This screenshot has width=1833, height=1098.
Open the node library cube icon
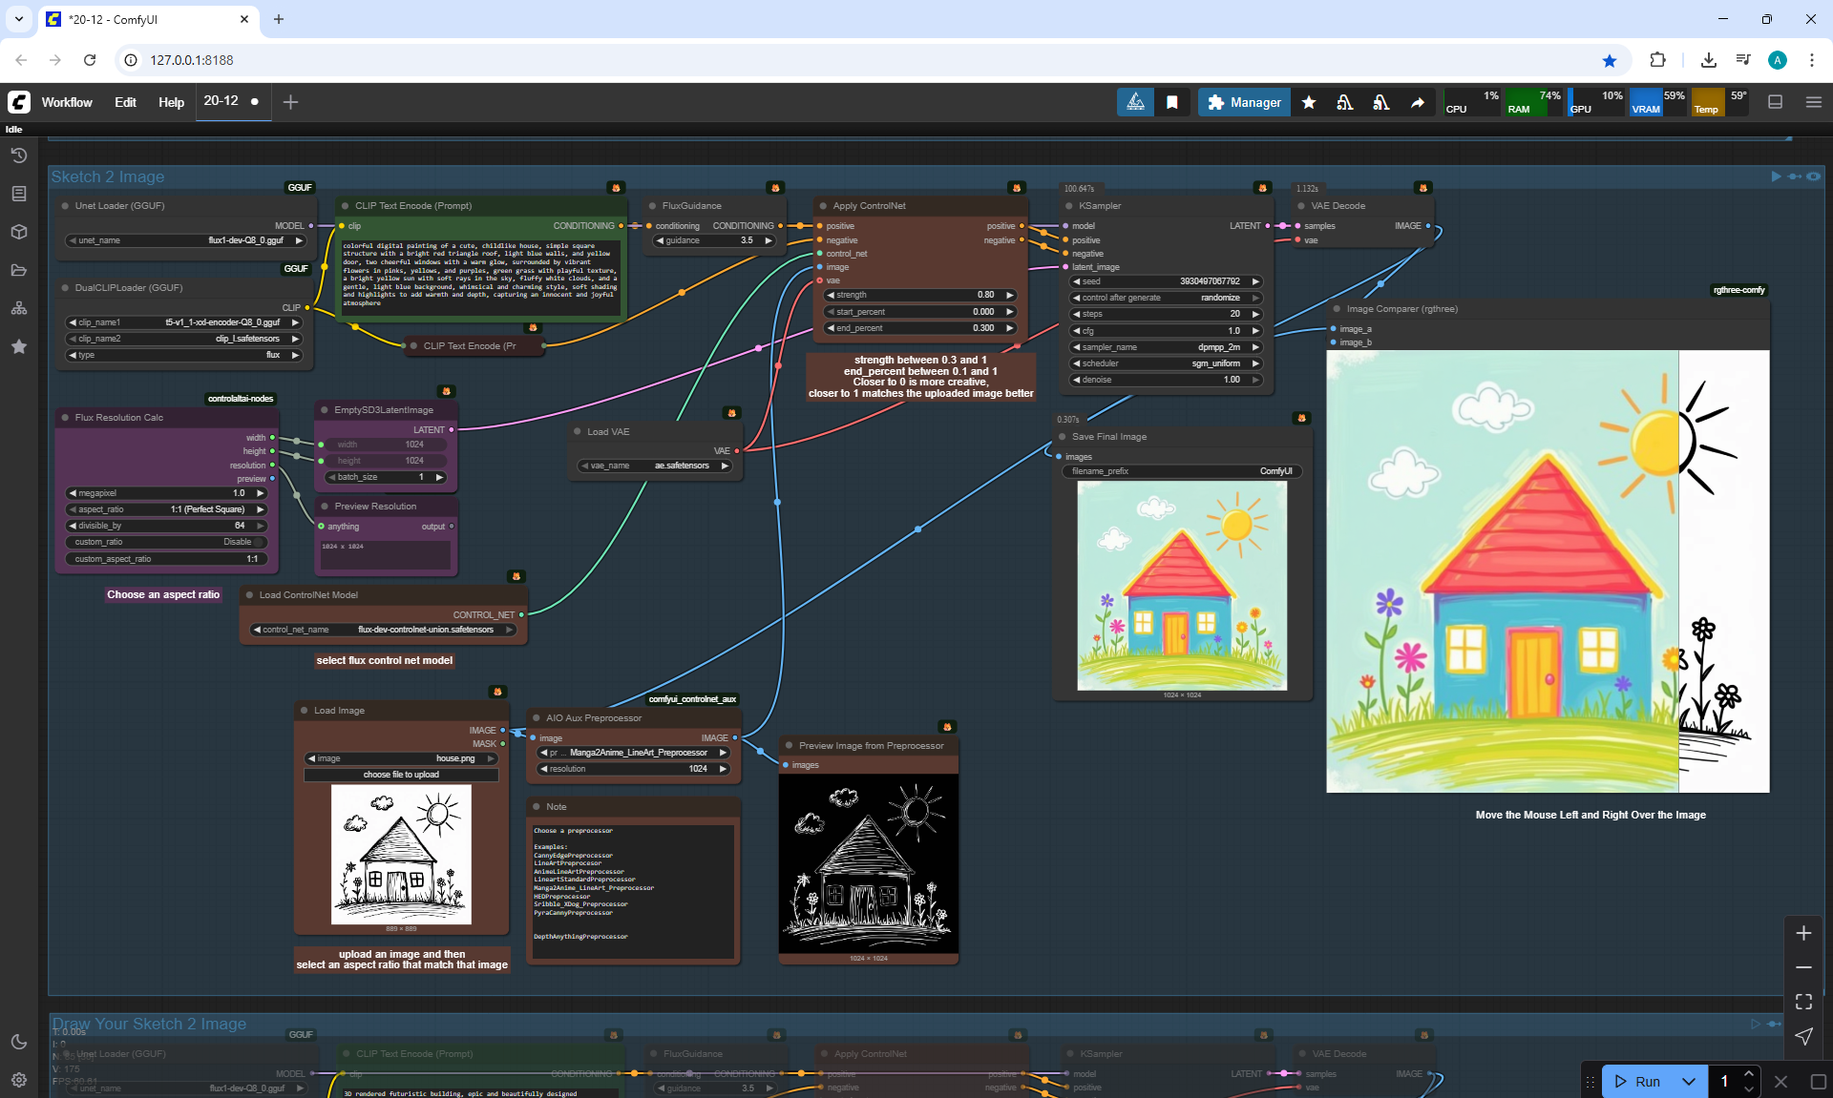tap(18, 232)
